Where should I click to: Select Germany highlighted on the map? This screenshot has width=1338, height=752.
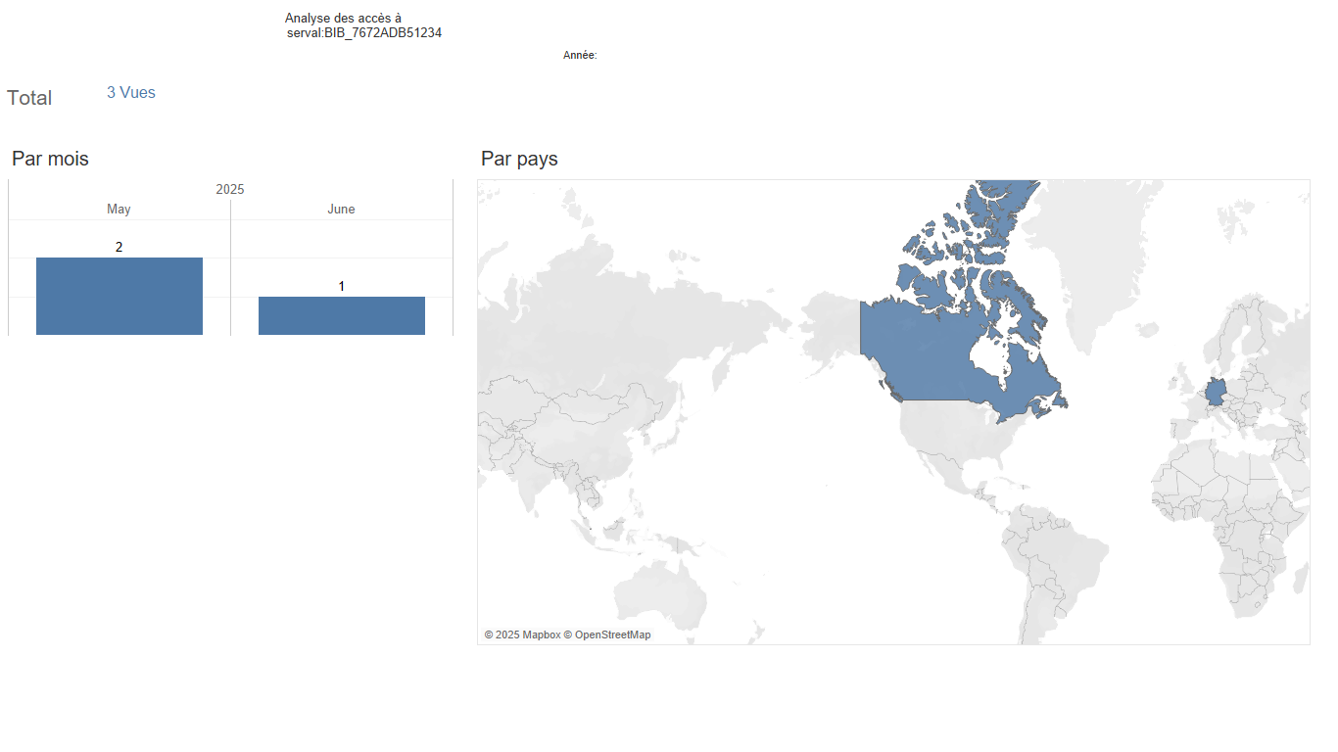point(1216,392)
